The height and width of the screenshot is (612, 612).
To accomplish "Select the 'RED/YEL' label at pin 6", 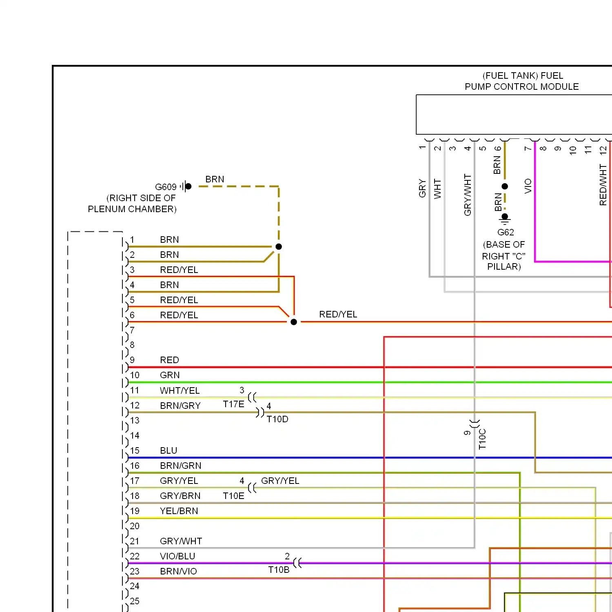I will tap(179, 315).
